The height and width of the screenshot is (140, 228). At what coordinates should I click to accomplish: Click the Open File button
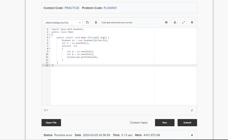click(51, 123)
